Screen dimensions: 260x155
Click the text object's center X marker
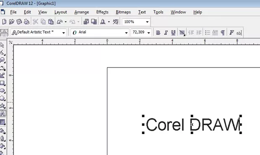click(192, 124)
